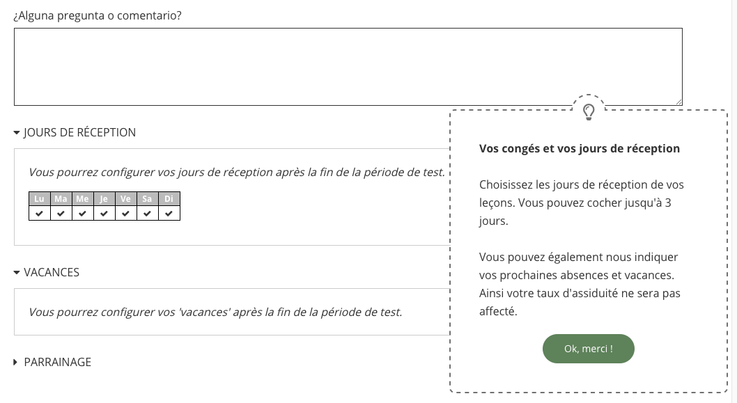
Task: Collapse the JOURS DE RÉCEPTION section
Action: (17, 132)
